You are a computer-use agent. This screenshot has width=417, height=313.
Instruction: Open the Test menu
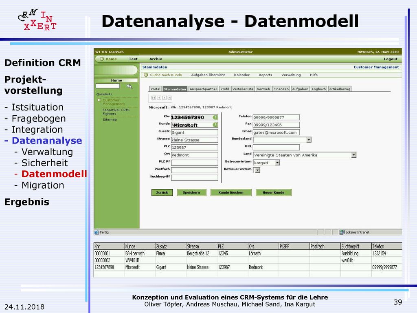click(x=133, y=59)
